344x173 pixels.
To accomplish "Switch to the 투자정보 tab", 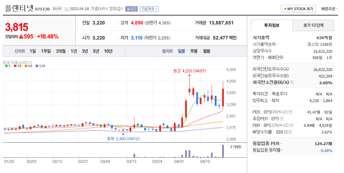I will pyautogui.click(x=272, y=25).
